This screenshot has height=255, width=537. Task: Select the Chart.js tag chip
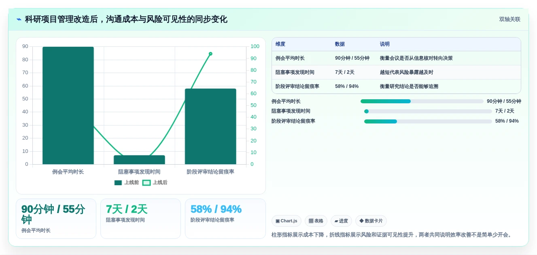287,221
